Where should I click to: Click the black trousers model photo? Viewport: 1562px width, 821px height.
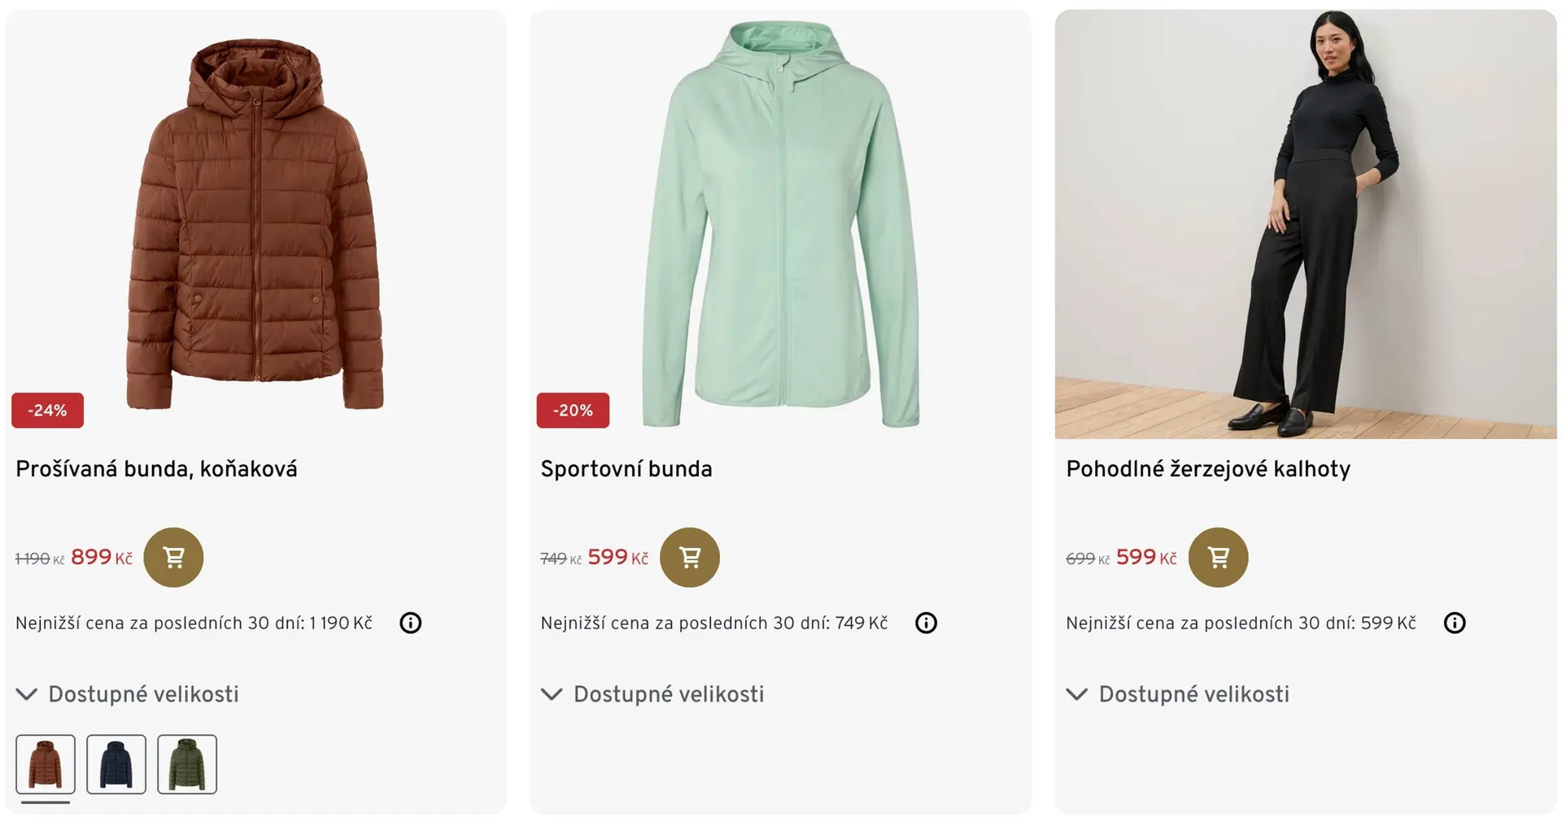pyautogui.click(x=1305, y=224)
